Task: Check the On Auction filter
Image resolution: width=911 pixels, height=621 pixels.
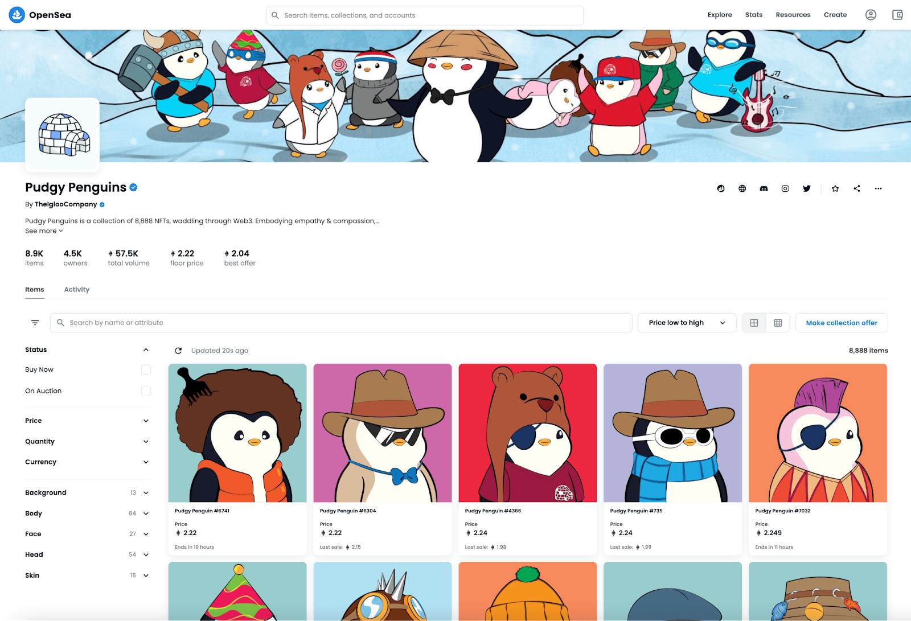Action: click(x=146, y=391)
